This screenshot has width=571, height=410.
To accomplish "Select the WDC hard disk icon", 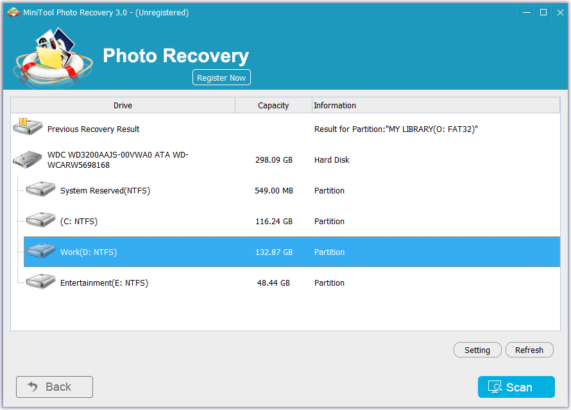I will [28, 160].
